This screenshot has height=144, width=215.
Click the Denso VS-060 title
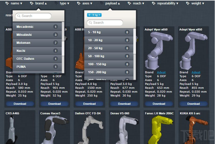pos(120,113)
